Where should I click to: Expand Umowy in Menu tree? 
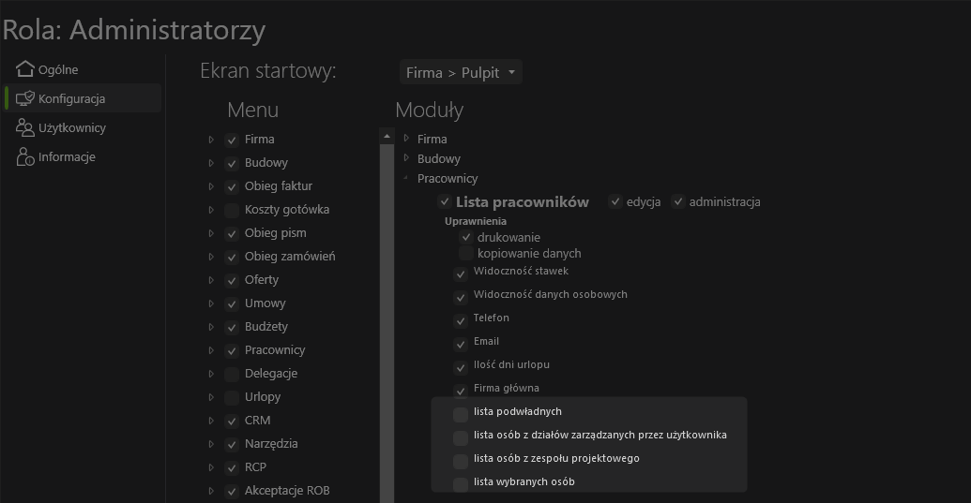[211, 304]
